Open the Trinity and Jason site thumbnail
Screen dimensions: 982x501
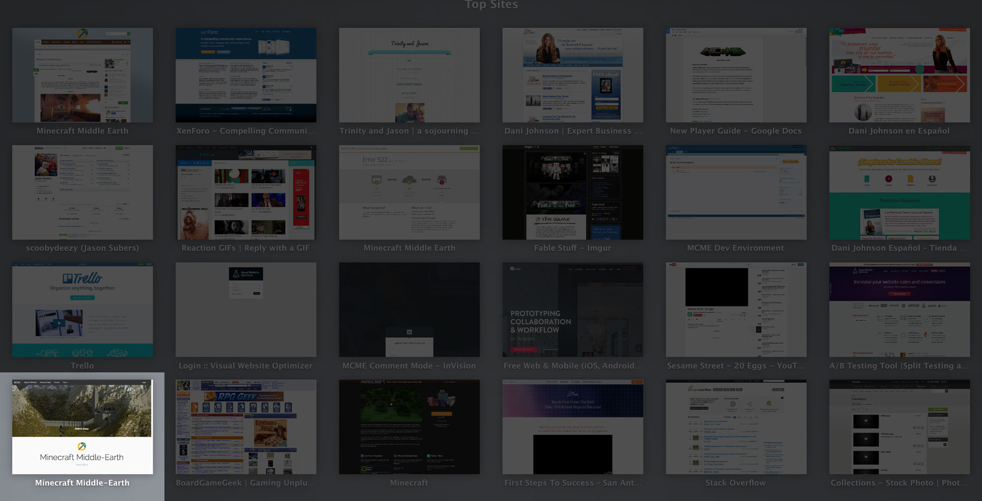(x=409, y=75)
